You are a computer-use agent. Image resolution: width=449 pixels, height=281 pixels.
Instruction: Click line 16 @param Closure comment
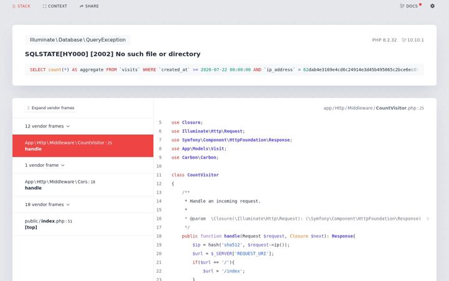point(306,219)
